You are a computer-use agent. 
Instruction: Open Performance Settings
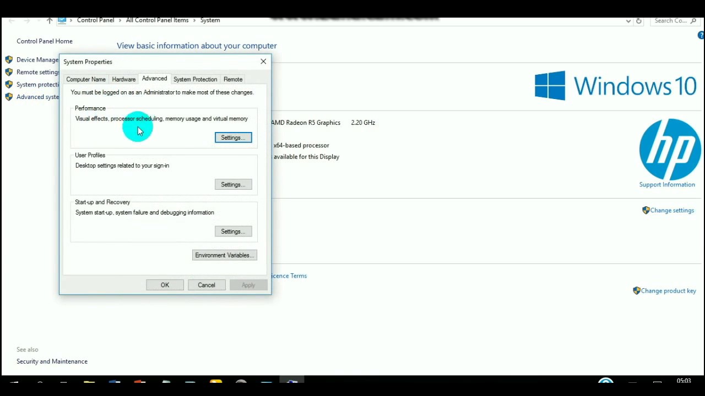click(234, 137)
